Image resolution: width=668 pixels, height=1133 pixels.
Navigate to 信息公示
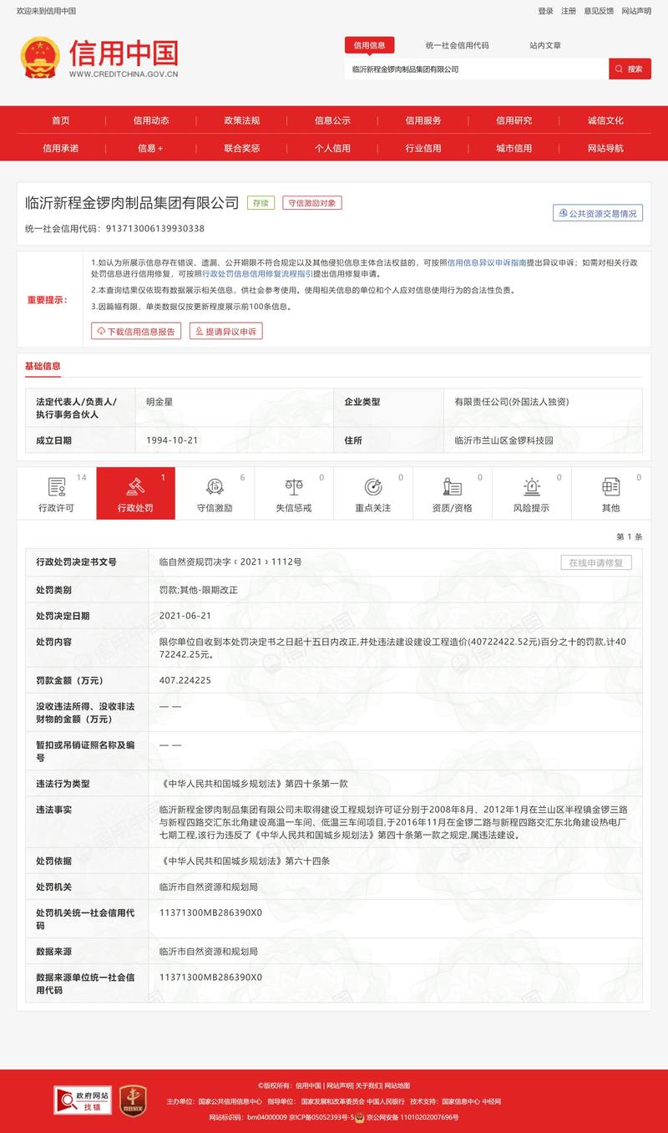[332, 120]
